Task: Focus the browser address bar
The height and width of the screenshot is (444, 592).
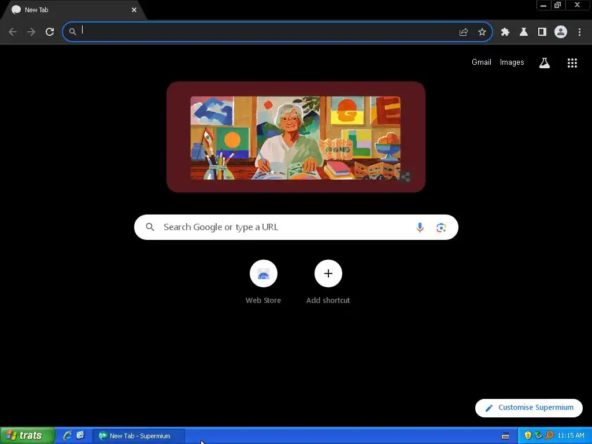Action: [x=277, y=32]
